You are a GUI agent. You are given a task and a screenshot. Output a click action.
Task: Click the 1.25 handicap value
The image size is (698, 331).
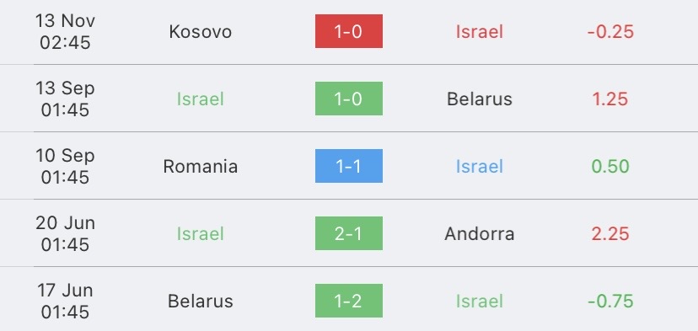(x=610, y=99)
